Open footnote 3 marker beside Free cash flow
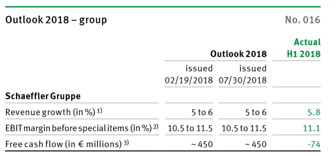Viewport: 336px width, 156px height. 127,142
